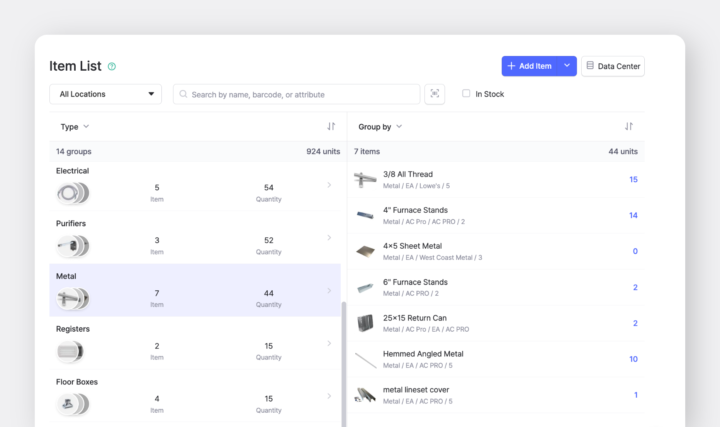Click the quantity badge for 3/8 All Thread
Image resolution: width=720 pixels, height=427 pixels.
[x=633, y=179]
